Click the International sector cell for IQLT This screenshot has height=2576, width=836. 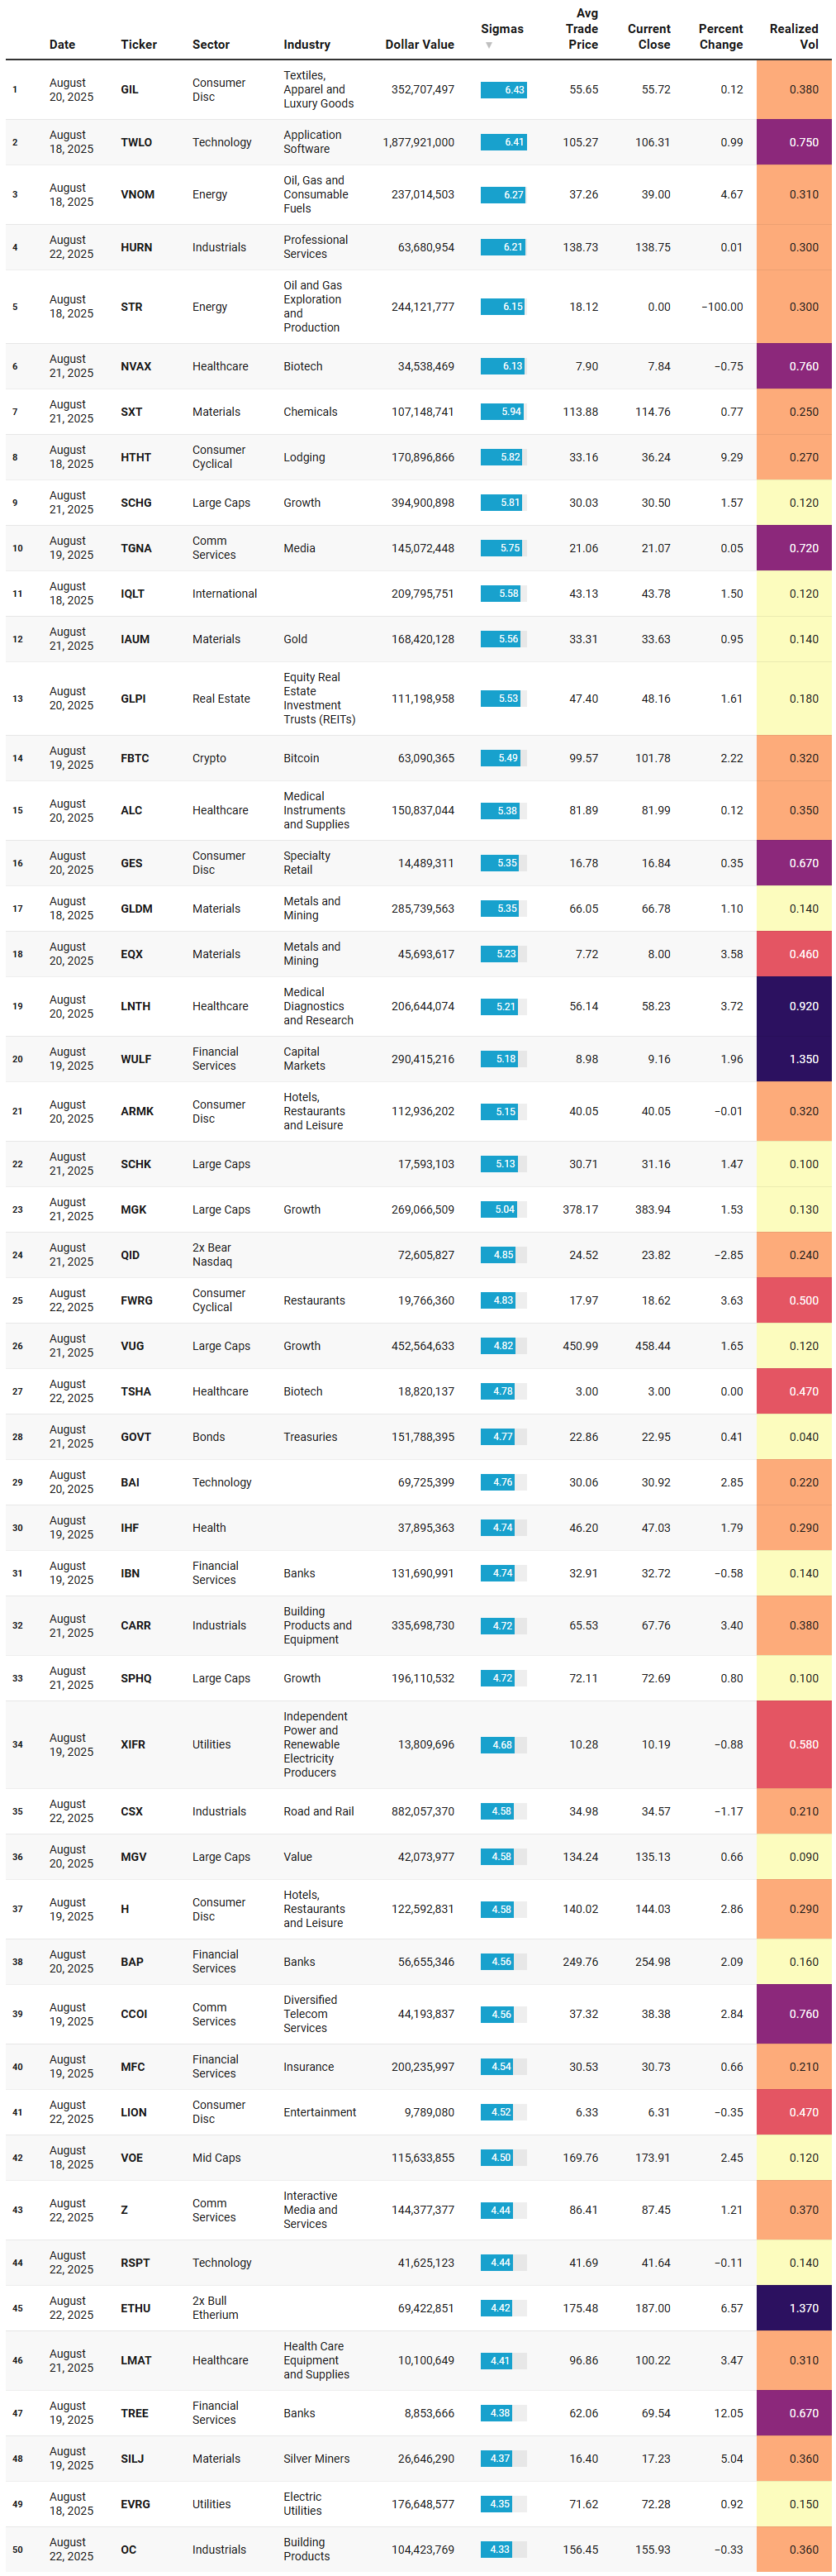click(225, 594)
